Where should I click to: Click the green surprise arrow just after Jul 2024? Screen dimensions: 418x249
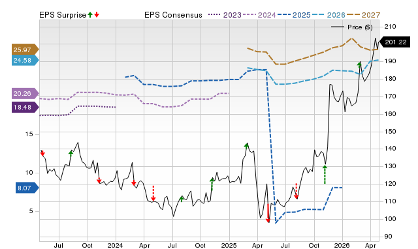tap(182, 199)
